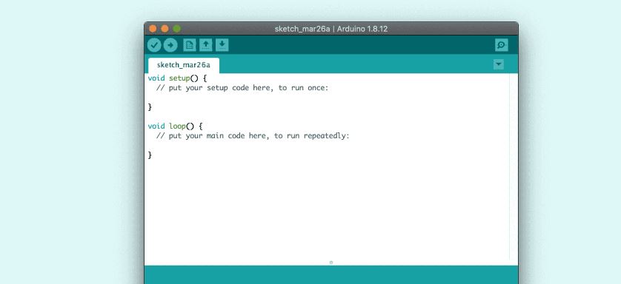Click the 'void loop() {' line

coord(175,126)
